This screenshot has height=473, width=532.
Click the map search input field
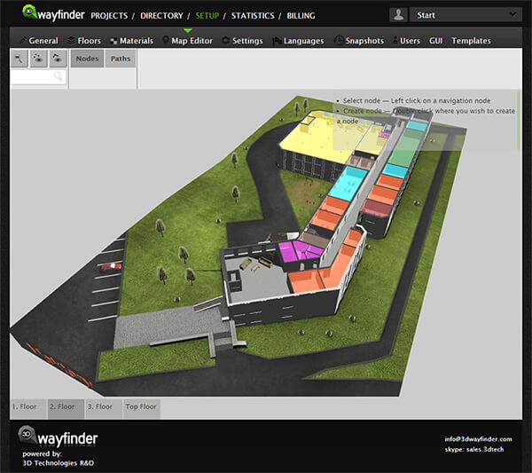pos(37,76)
